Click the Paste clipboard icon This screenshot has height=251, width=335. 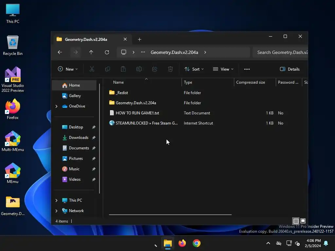point(123,69)
